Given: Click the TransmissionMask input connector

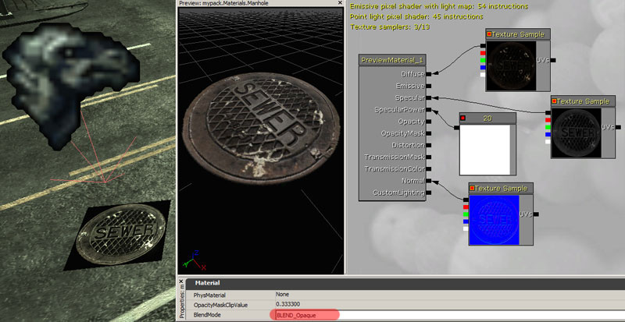Looking at the screenshot, I should point(428,157).
